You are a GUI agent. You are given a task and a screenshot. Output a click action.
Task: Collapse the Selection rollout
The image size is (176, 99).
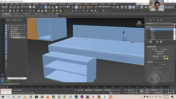[x=146, y=62]
